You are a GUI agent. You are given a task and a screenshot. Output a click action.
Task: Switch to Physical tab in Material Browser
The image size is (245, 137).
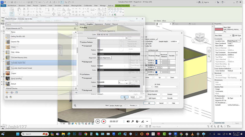108,24
